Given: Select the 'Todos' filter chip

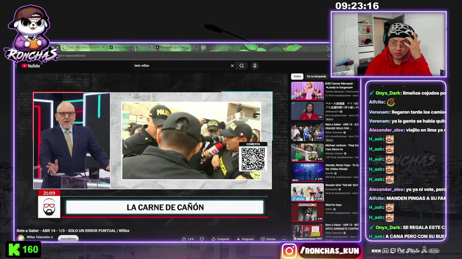Looking at the screenshot, I should tap(297, 76).
